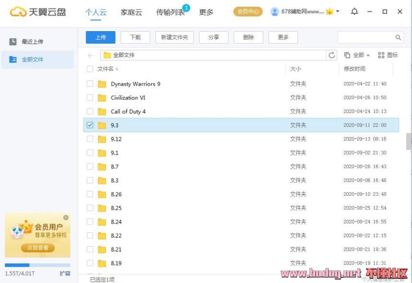Viewport: 412px width, 283px height.
Task: Click the refresh icon beside the path bar
Action: point(332,55)
